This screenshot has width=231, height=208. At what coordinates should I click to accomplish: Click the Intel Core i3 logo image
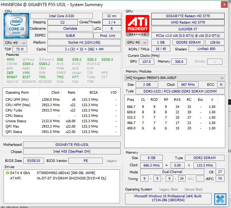pos(16,26)
